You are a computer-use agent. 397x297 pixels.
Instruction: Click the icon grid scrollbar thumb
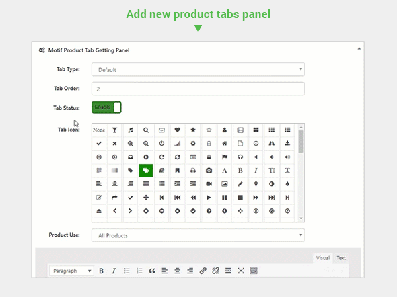(301, 142)
